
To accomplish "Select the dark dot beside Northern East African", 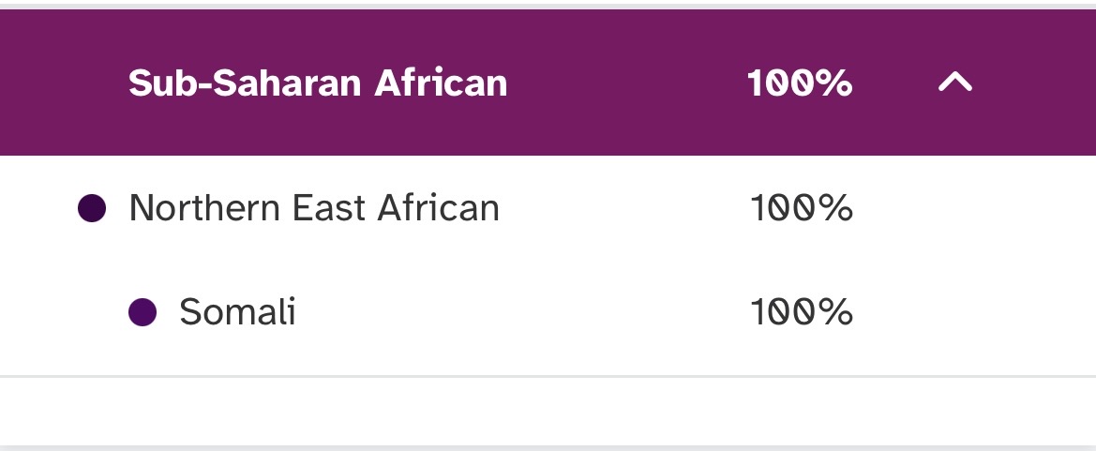I will (91, 208).
